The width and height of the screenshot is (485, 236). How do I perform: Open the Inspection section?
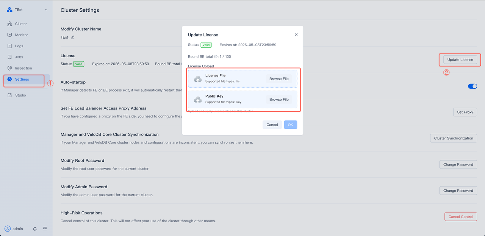pos(23,68)
